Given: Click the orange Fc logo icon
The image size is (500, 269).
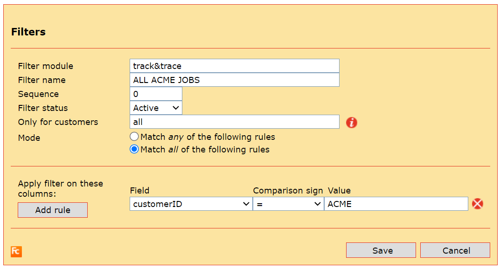Looking at the screenshot, I should click(16, 252).
